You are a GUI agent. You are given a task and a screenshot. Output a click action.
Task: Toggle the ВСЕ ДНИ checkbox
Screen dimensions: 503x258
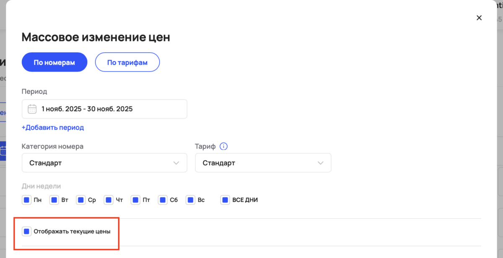coord(225,200)
